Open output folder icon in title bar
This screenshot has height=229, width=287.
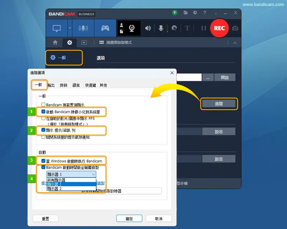click(x=185, y=13)
